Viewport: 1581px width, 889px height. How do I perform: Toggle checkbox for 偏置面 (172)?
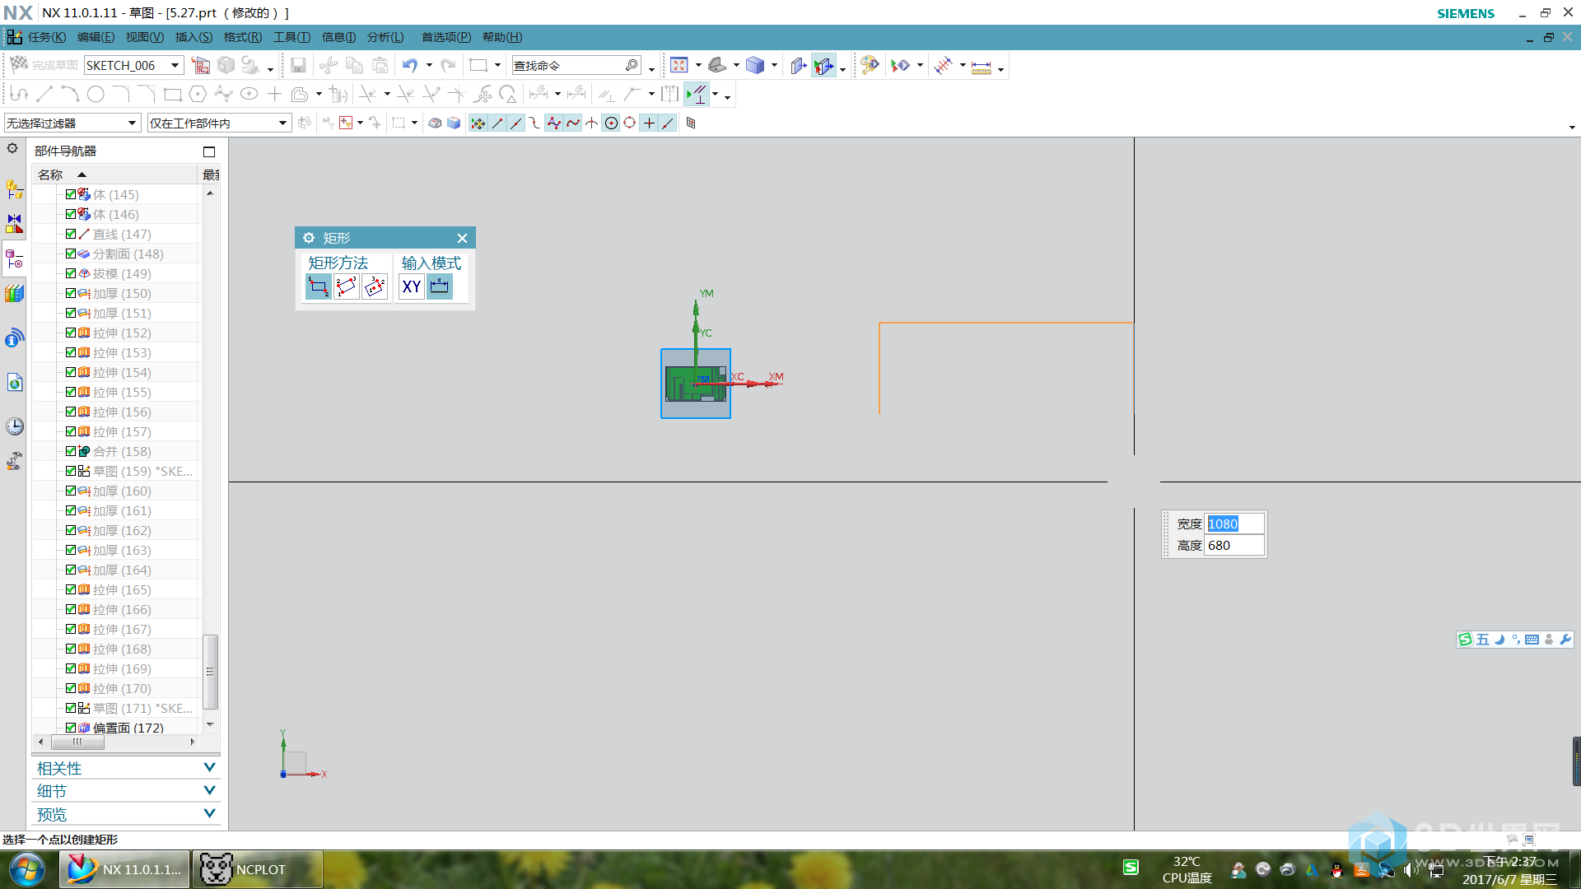pos(71,728)
